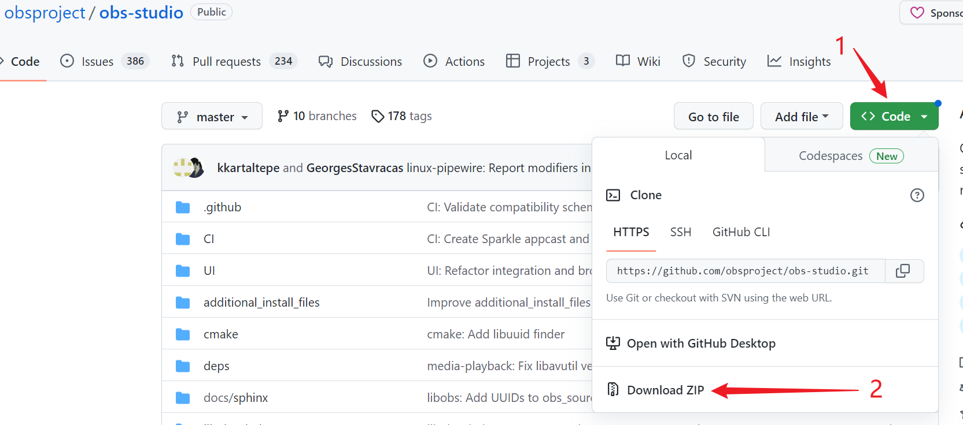
Task: Open the Security tab
Action: coord(714,61)
